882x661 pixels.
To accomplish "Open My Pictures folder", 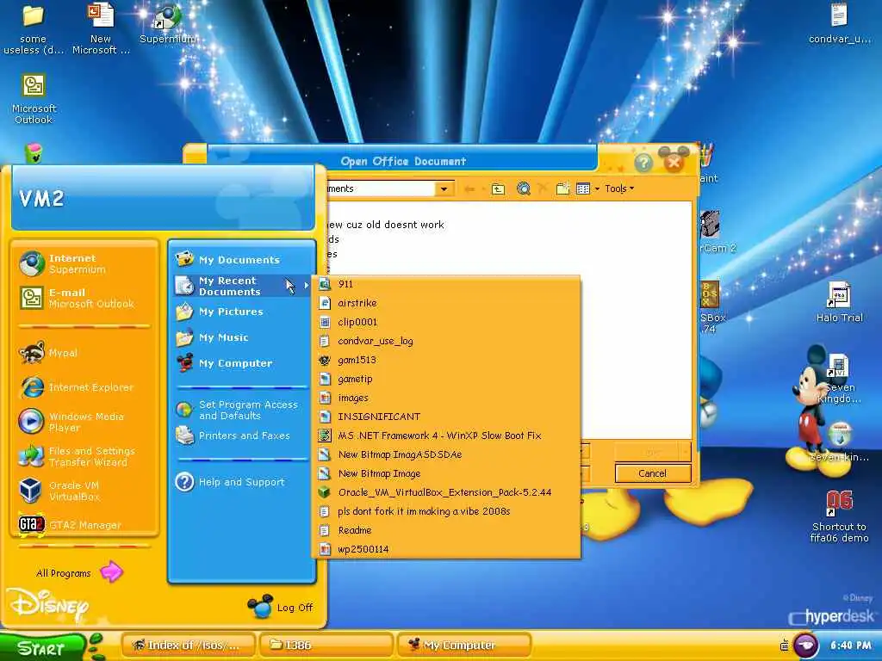I will [x=242, y=312].
